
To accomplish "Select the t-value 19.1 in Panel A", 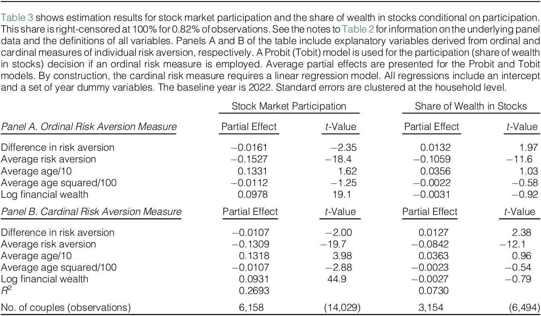I will pos(347,195).
